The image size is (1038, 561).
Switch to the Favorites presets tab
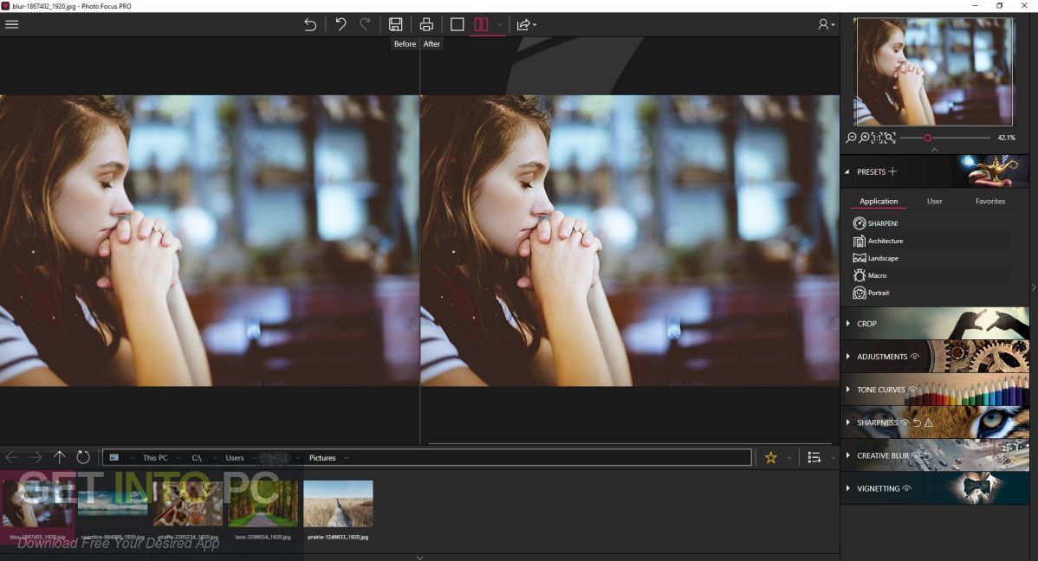(989, 201)
